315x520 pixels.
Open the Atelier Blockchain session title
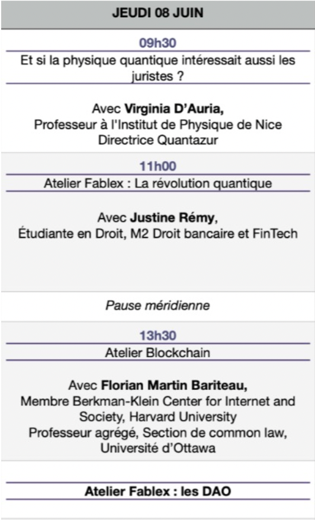coord(158,352)
